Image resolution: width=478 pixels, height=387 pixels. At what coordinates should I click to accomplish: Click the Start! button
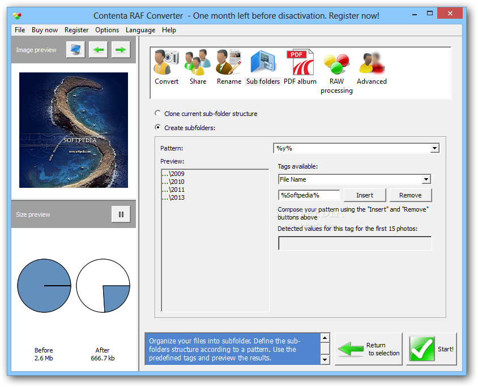point(432,349)
